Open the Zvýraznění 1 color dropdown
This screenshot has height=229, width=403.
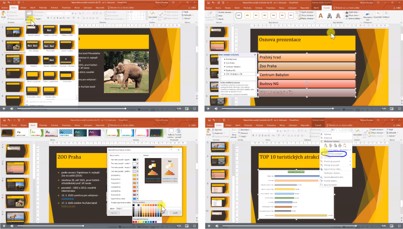coord(136,175)
